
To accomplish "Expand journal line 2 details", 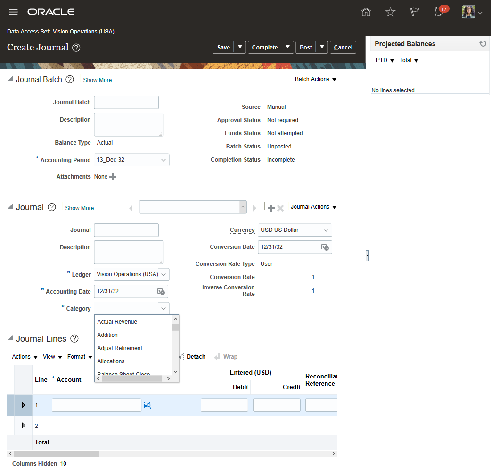I will pyautogui.click(x=24, y=425).
